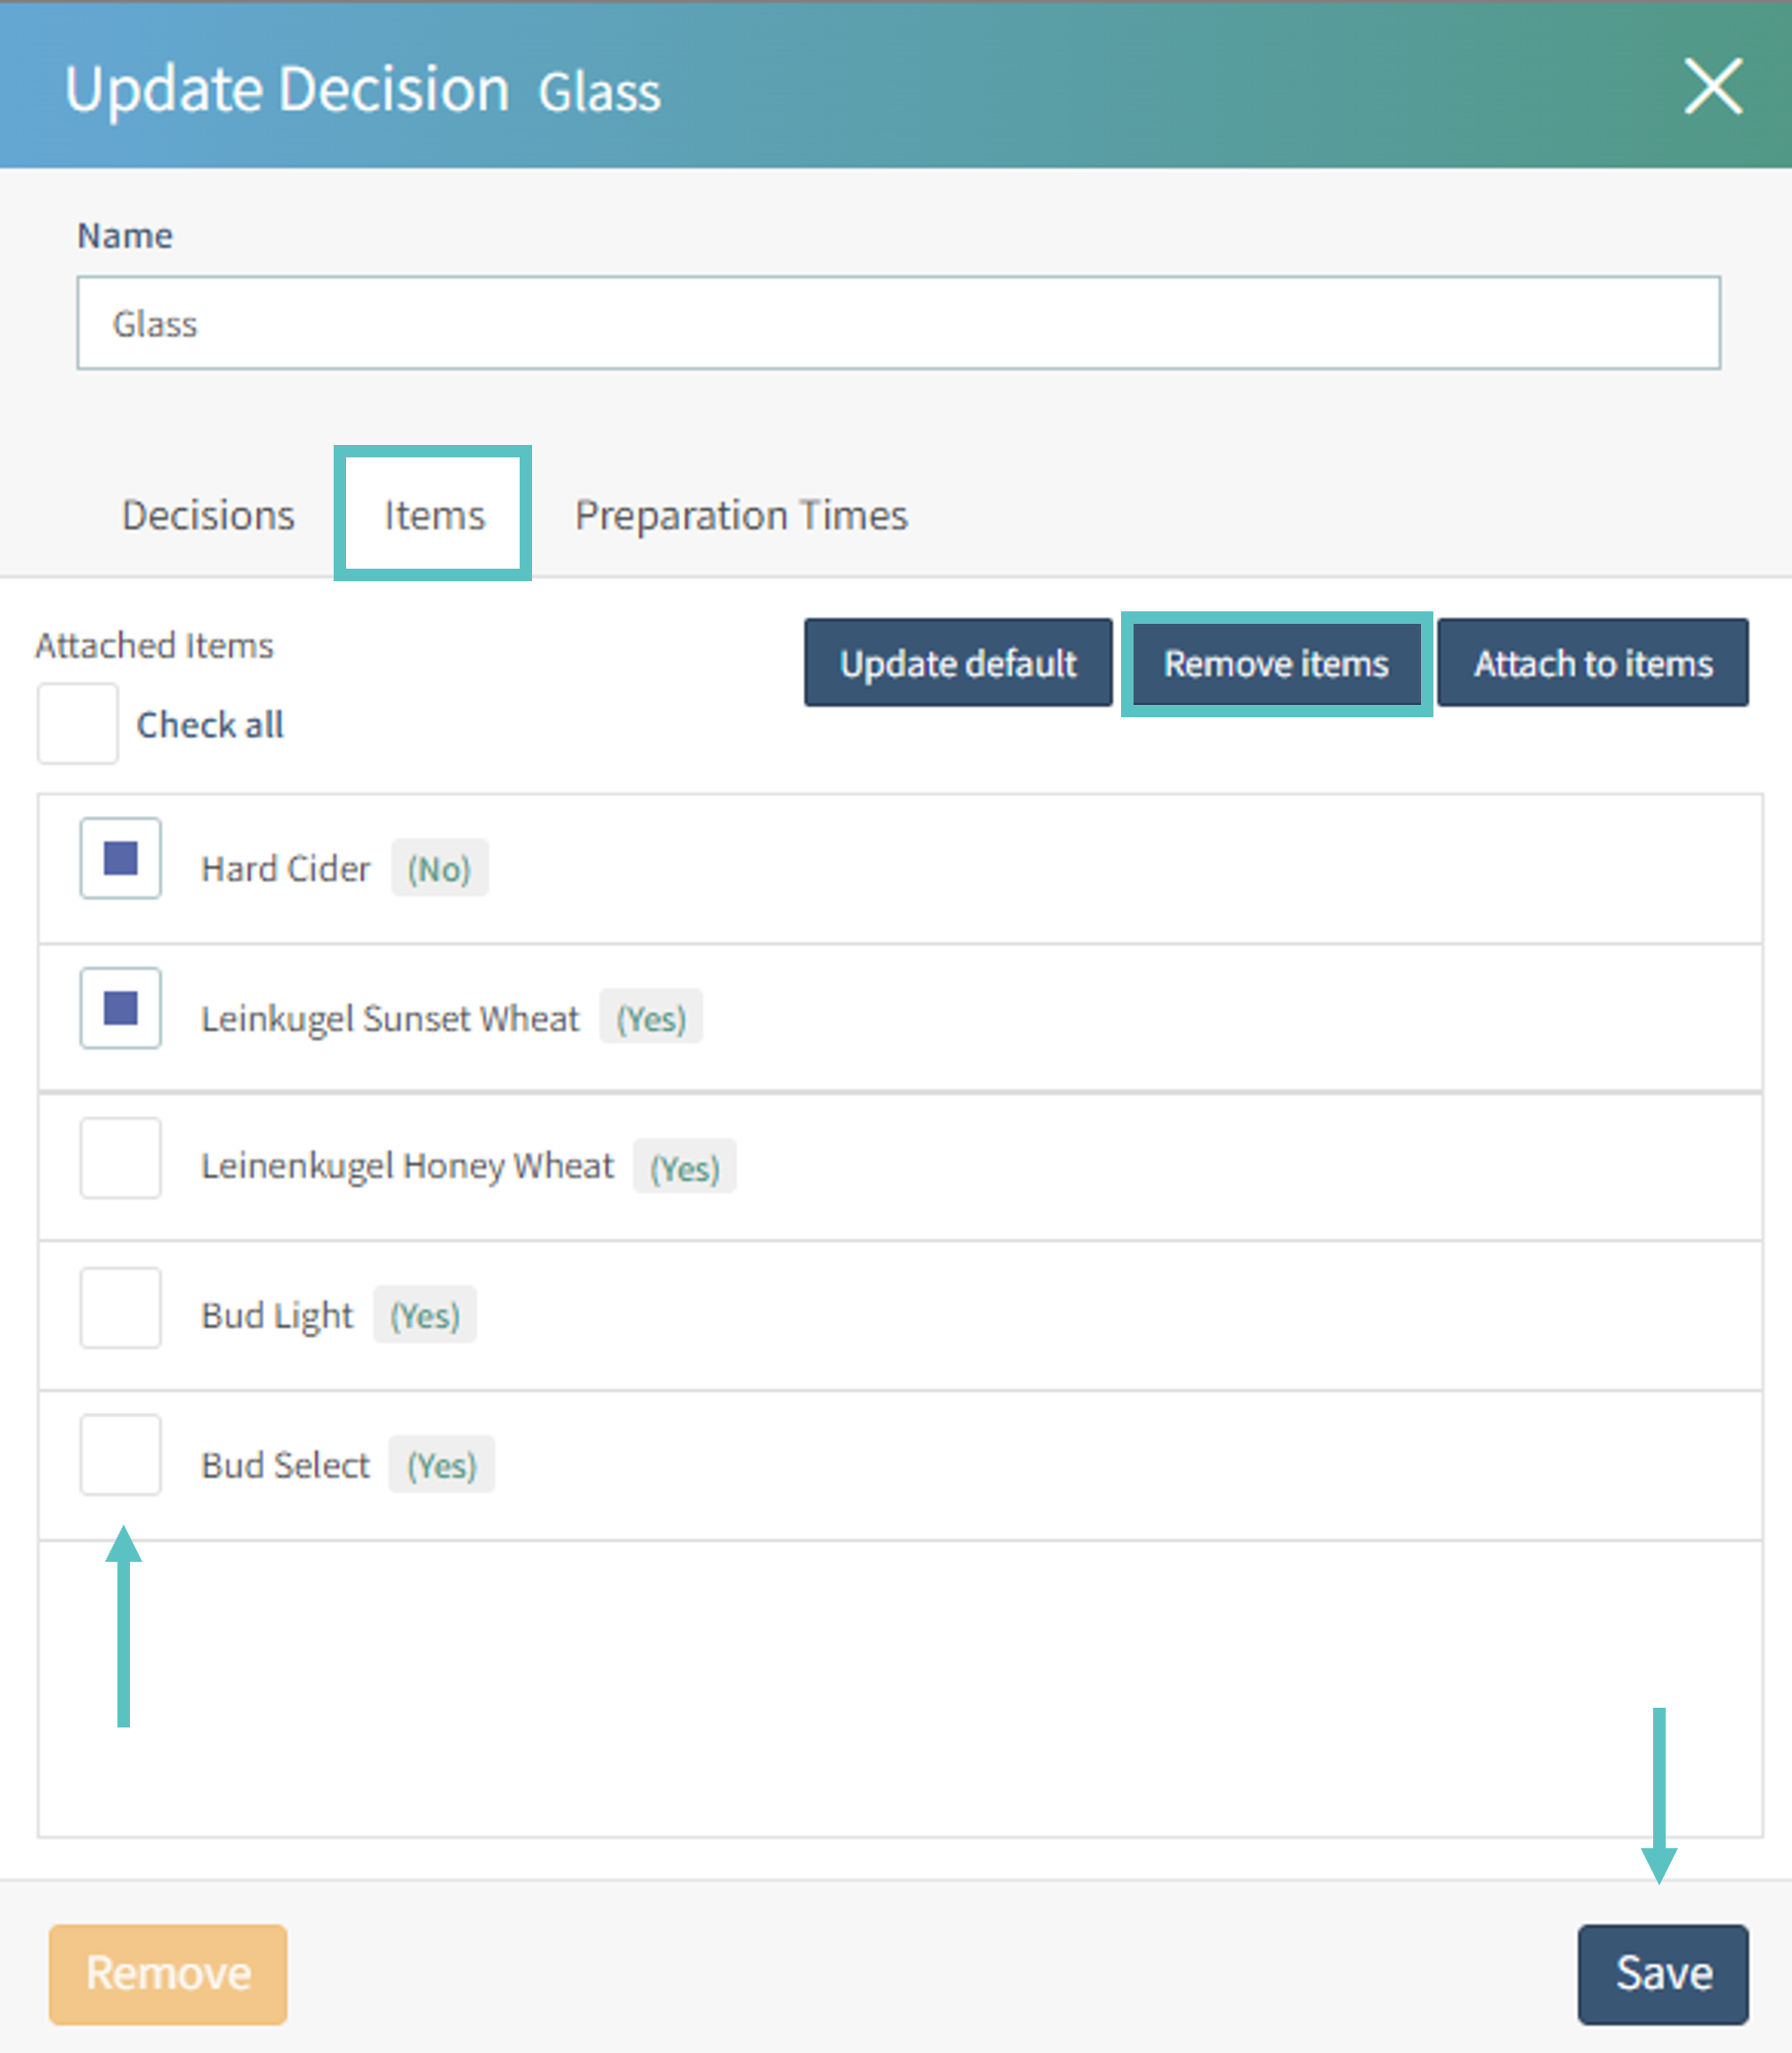
Task: Click Attach to items button
Action: click(1593, 663)
